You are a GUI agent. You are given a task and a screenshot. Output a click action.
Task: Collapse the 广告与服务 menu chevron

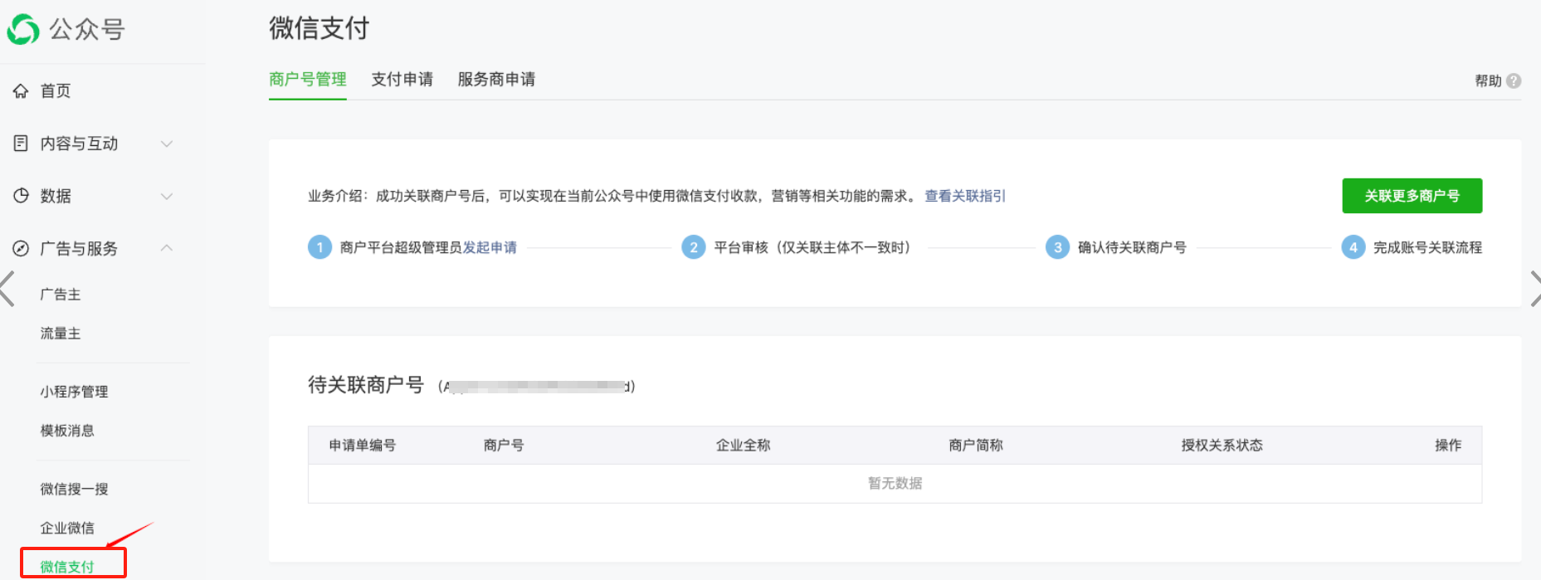click(167, 247)
